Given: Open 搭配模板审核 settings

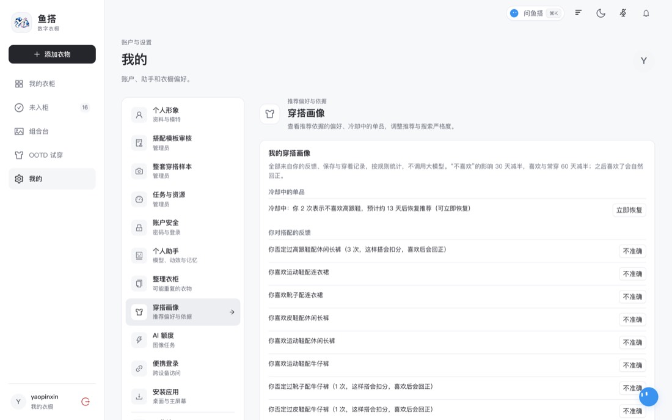Looking at the screenshot, I should point(183,143).
